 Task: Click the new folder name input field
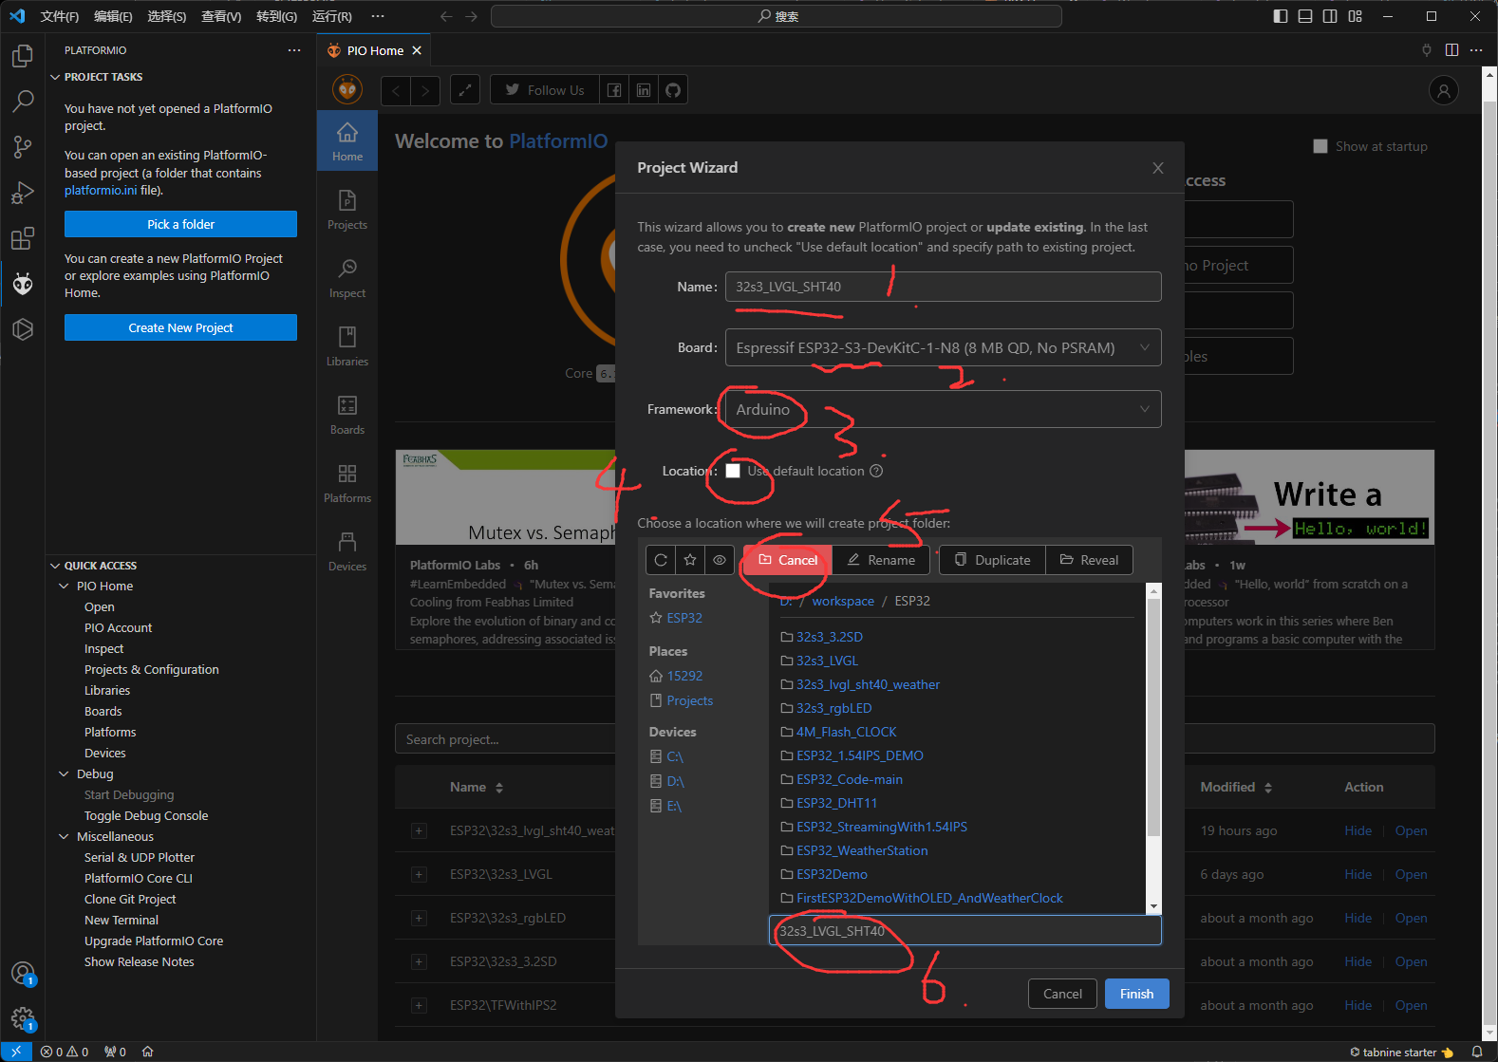[x=964, y=931]
